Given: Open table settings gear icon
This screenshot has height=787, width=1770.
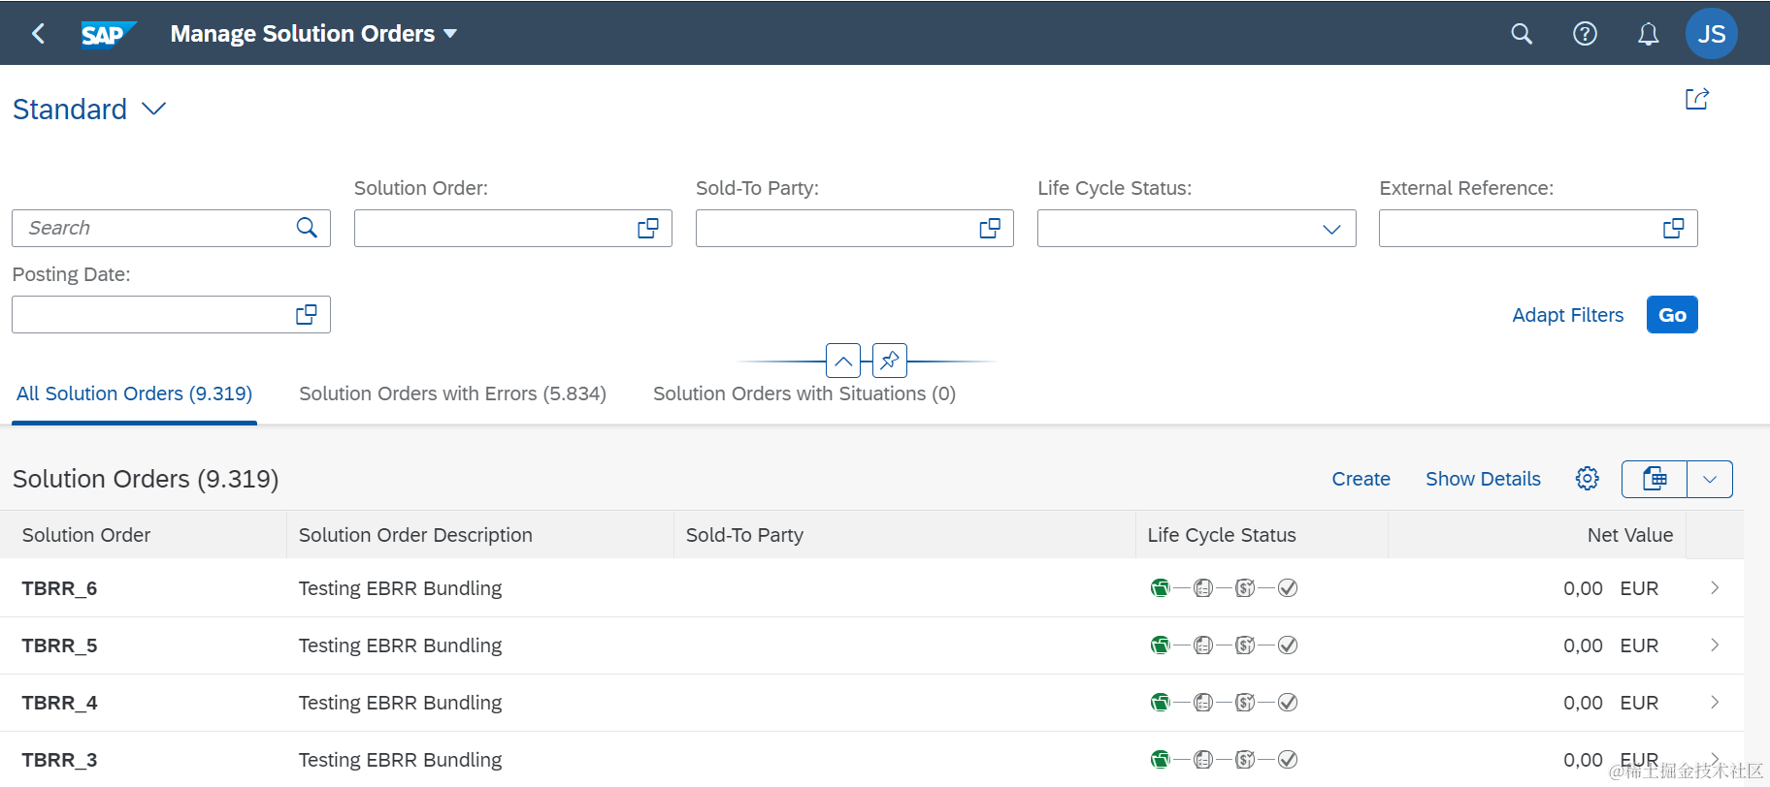Looking at the screenshot, I should click(x=1587, y=479).
